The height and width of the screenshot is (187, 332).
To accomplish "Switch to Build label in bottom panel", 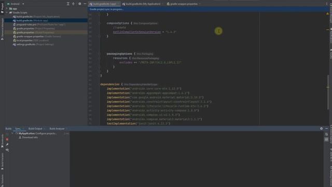I will [8, 129].
